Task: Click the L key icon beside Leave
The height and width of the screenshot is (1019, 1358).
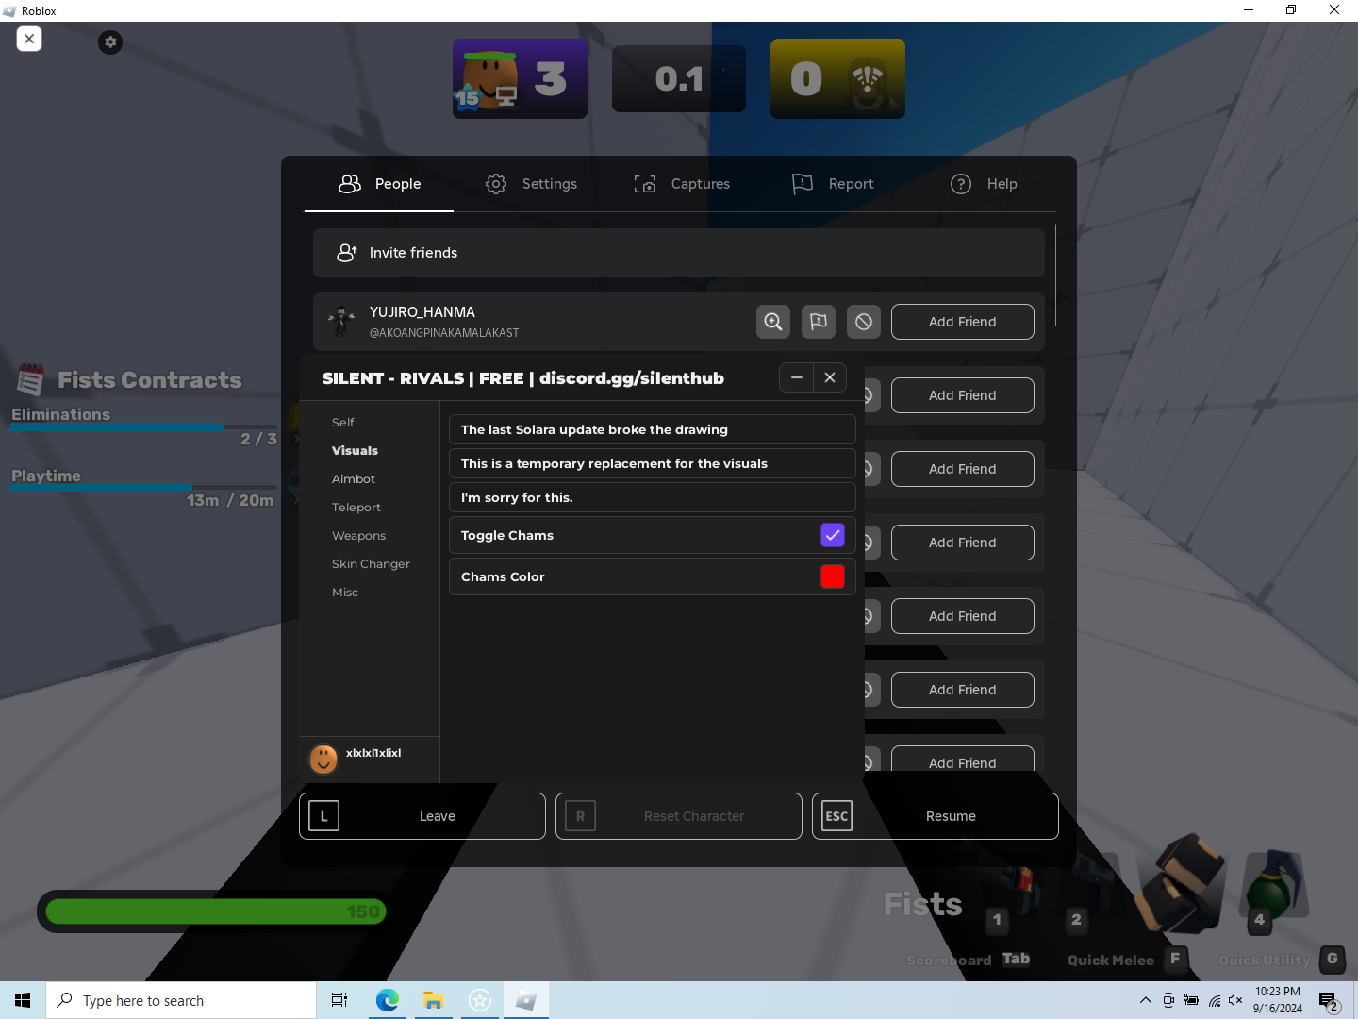Action: (324, 816)
